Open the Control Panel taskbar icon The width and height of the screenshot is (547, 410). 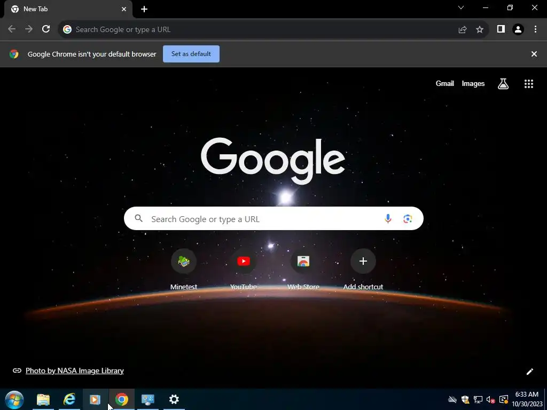click(x=148, y=399)
